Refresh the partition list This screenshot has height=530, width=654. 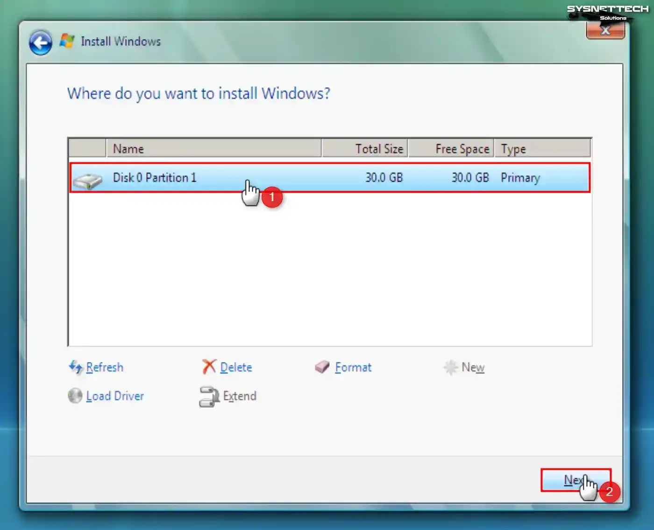[105, 368]
